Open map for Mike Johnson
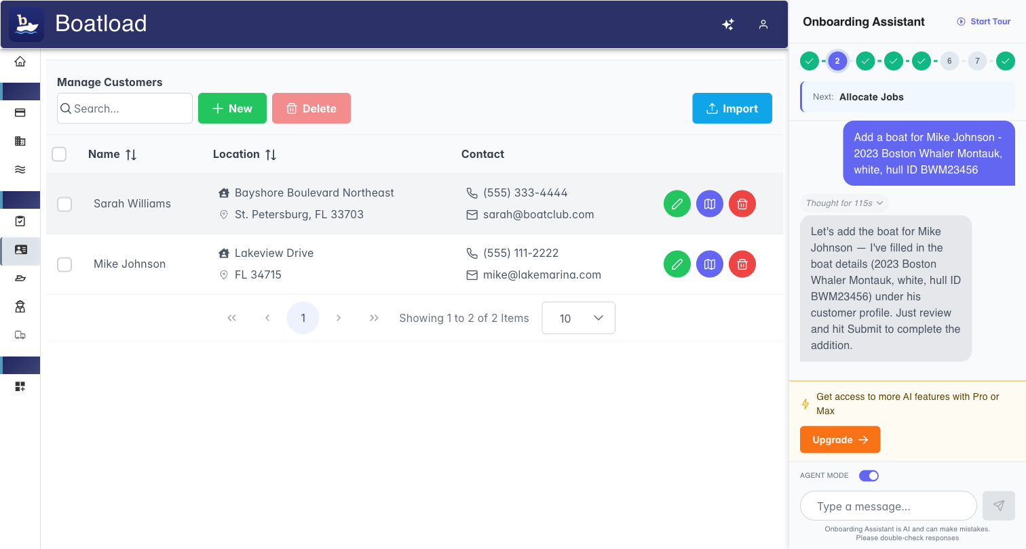The image size is (1026, 549). point(709,264)
